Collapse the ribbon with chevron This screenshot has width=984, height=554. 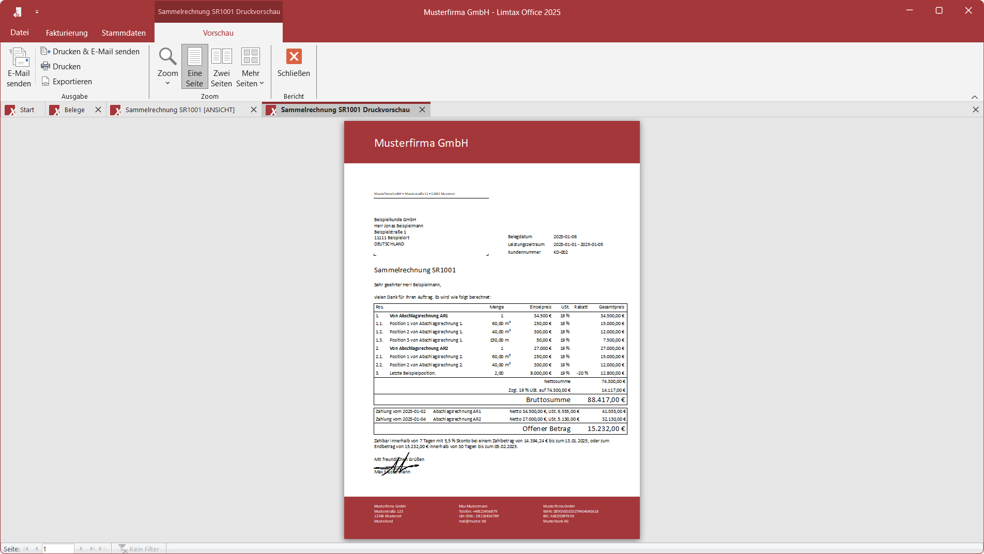click(x=974, y=97)
